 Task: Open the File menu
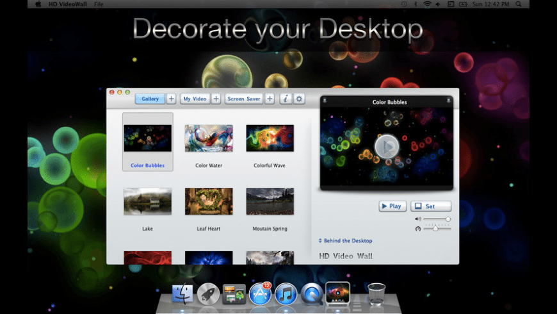[x=99, y=4]
